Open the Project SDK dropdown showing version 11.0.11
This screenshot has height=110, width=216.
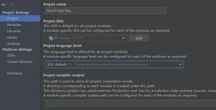pyautogui.click(x=86, y=38)
